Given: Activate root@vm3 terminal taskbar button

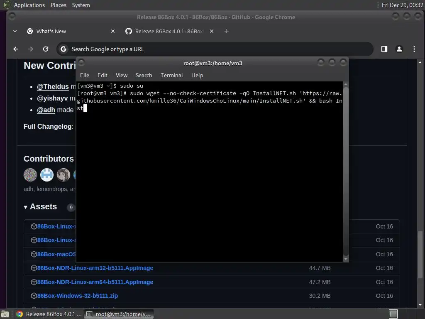Looking at the screenshot, I should pos(119,314).
